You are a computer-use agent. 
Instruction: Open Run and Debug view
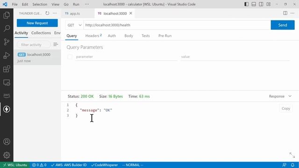click(7, 56)
